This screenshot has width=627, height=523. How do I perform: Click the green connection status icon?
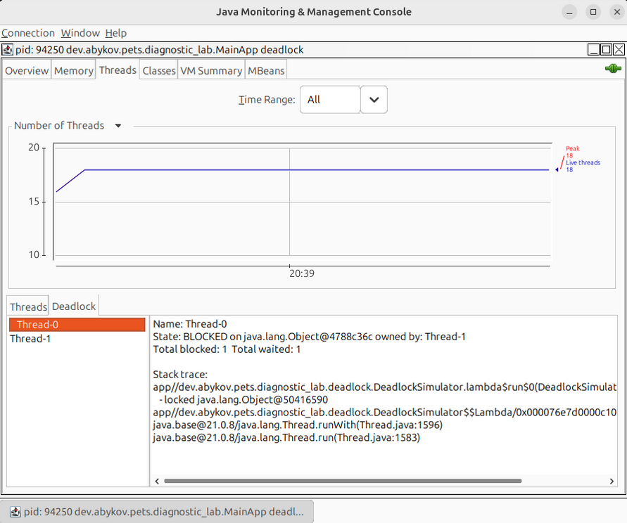pyautogui.click(x=612, y=69)
